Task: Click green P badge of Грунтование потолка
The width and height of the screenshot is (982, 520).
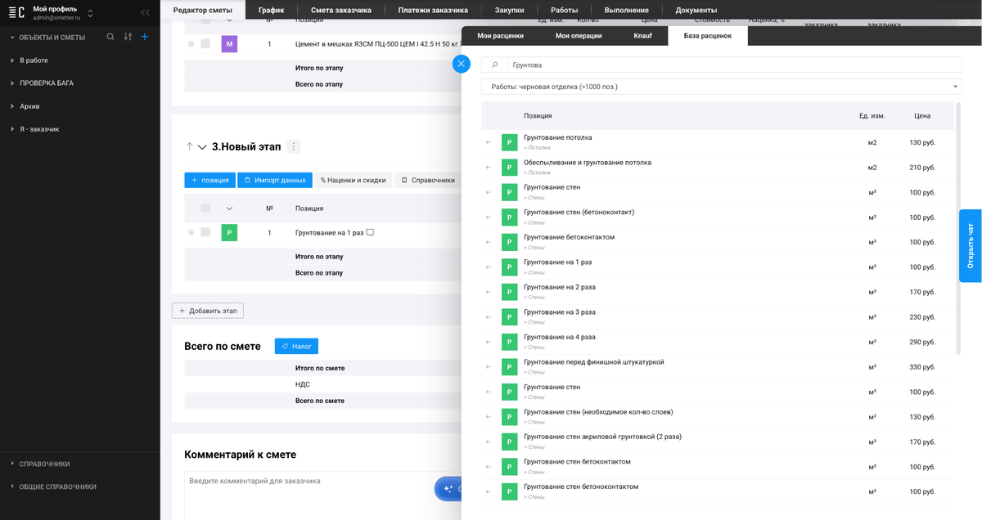Action: [509, 142]
